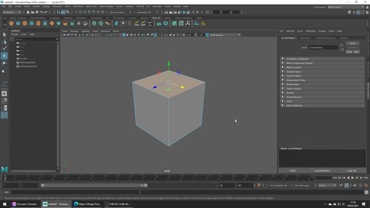Select the Select Tool arrow in toolbox
370x208 pixels.
point(4,35)
